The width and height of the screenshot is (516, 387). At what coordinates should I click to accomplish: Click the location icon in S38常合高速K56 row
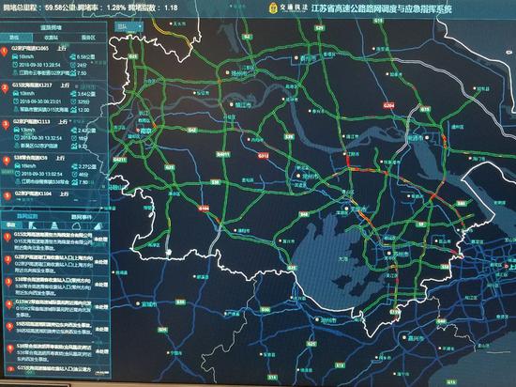coord(18,182)
